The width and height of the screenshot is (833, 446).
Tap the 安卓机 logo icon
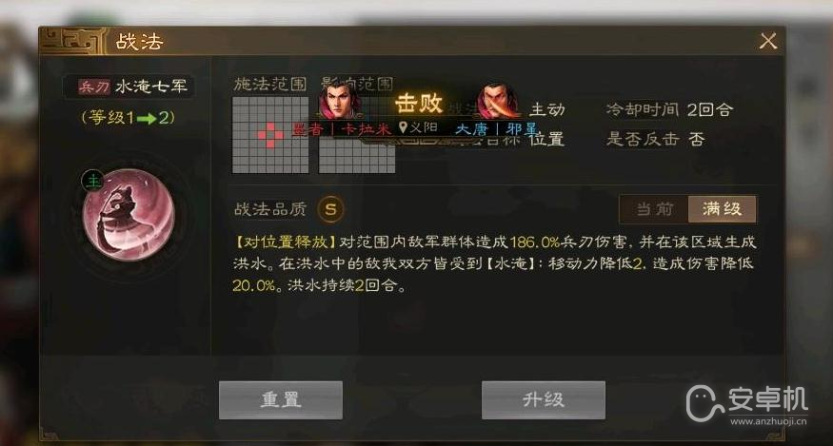click(705, 403)
